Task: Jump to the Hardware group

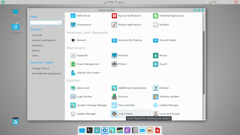Action: tap(37, 45)
